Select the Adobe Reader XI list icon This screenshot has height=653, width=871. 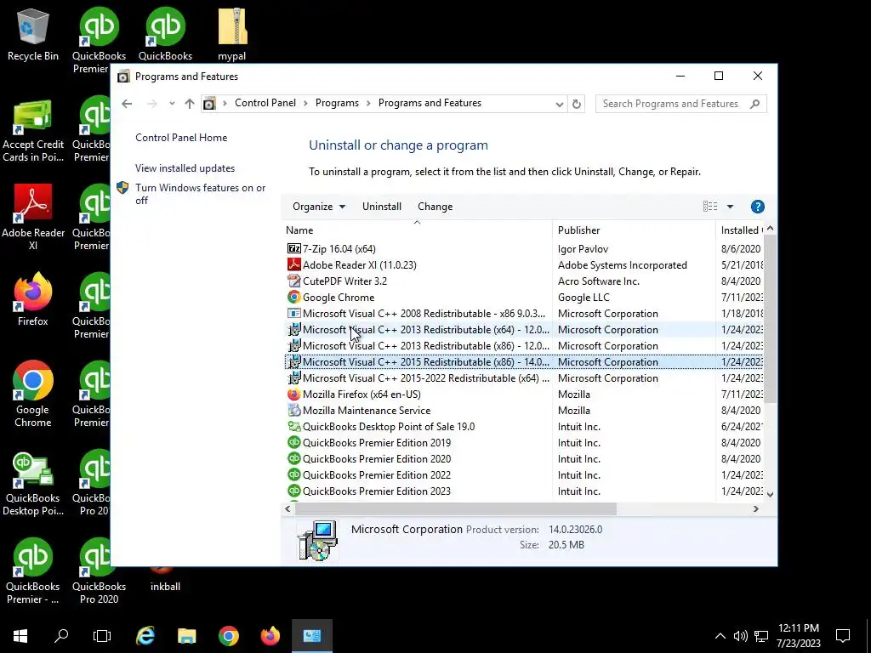click(x=293, y=265)
